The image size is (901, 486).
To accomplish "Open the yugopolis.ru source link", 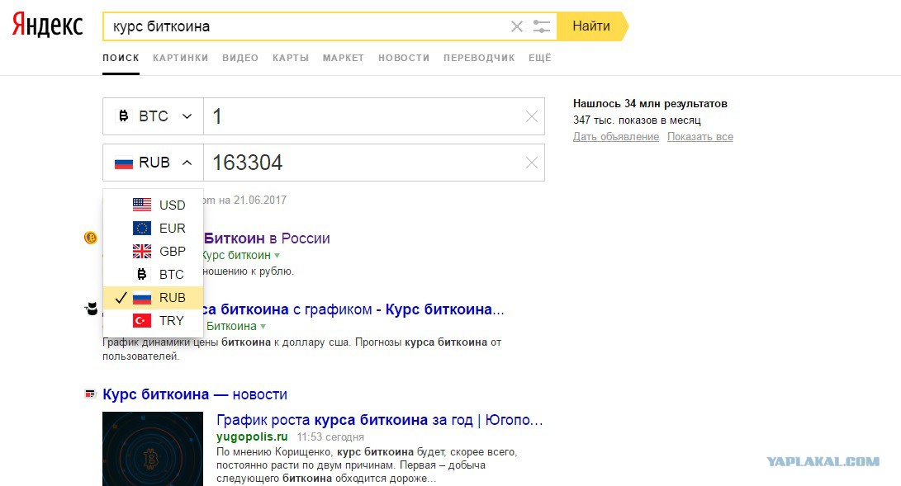I will (252, 436).
